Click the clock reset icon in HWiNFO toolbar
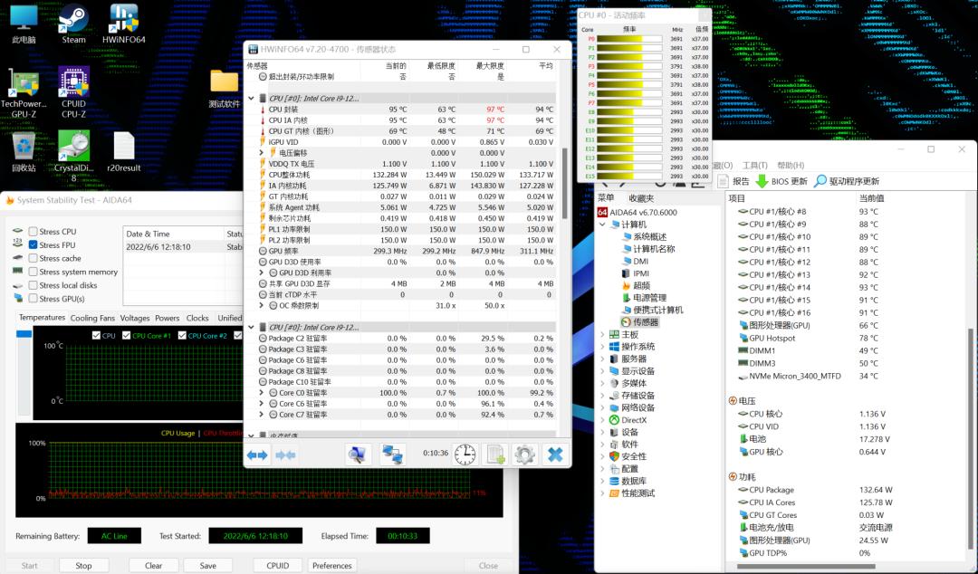The width and height of the screenshot is (978, 574). [x=465, y=454]
